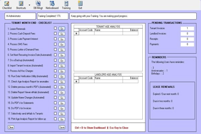This screenshot has width=201, height=134.
Task: Open the Checklist toolbar icon
Action: pos(7,5)
